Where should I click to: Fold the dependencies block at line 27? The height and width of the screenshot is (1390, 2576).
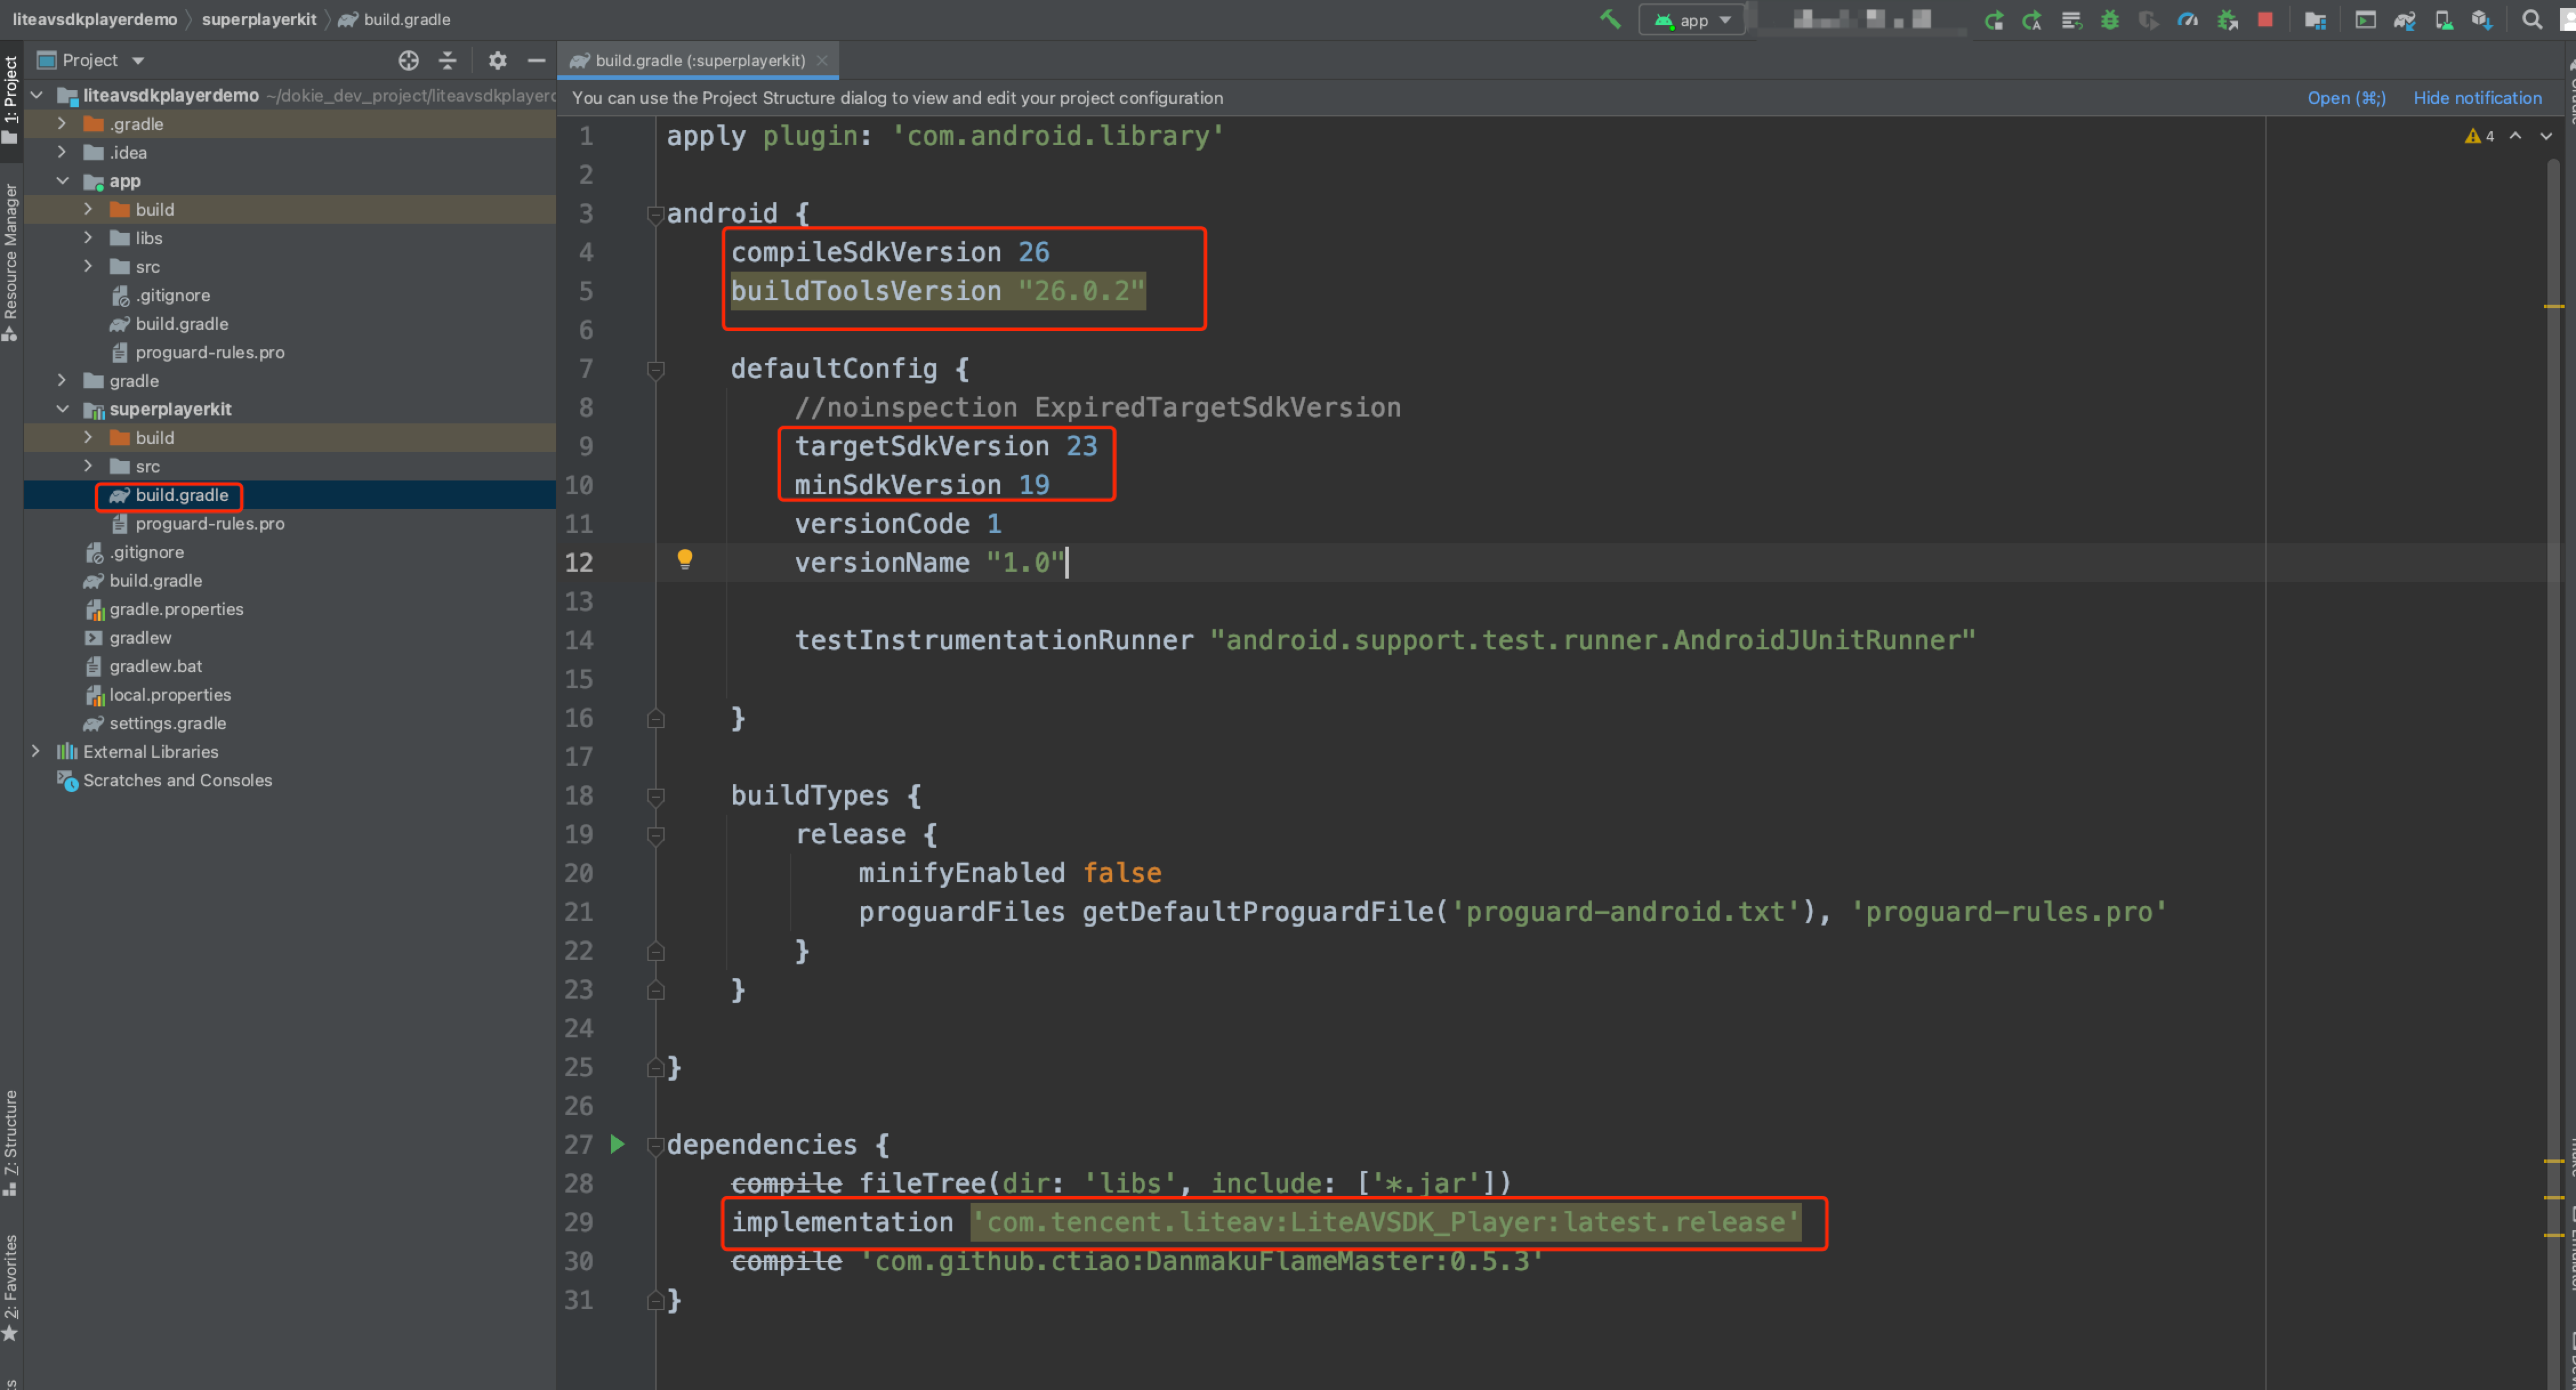pyautogui.click(x=656, y=1144)
